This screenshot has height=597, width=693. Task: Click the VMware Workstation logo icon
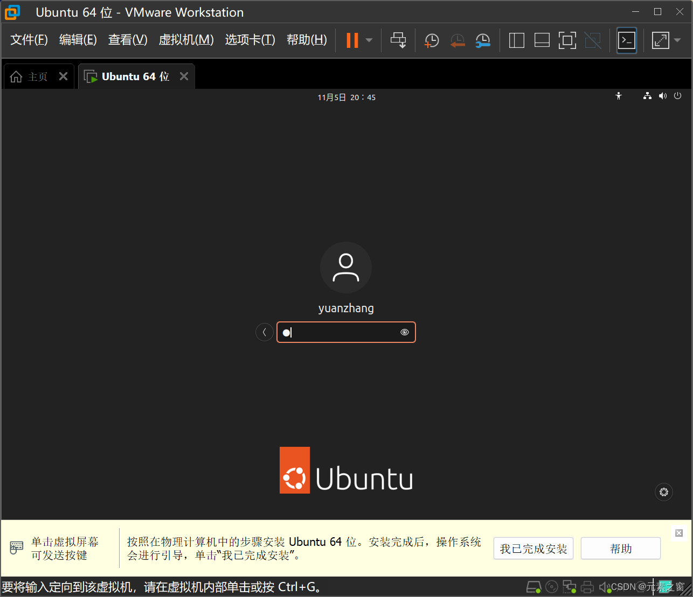tap(12, 12)
